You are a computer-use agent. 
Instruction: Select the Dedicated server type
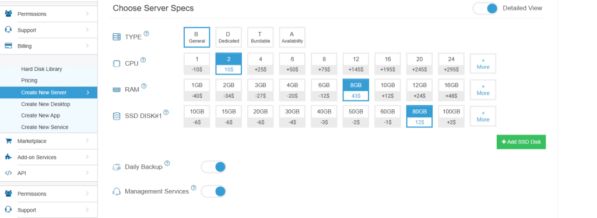(229, 37)
